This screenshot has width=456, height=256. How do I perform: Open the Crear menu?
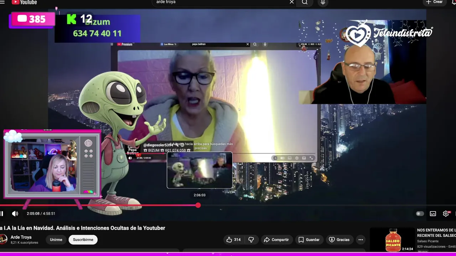pos(434,2)
